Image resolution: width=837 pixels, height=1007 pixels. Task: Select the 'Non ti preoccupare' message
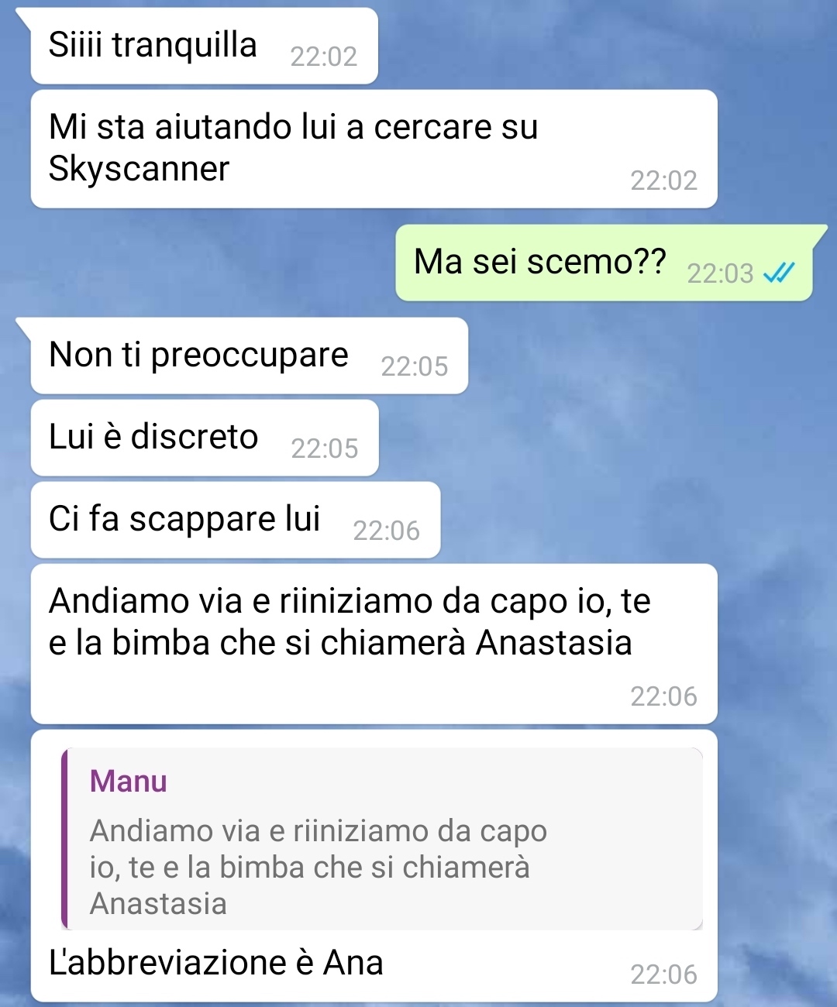click(x=249, y=356)
